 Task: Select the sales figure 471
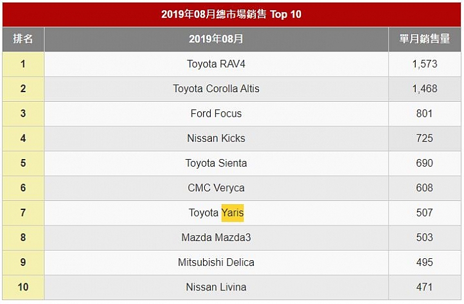click(425, 287)
